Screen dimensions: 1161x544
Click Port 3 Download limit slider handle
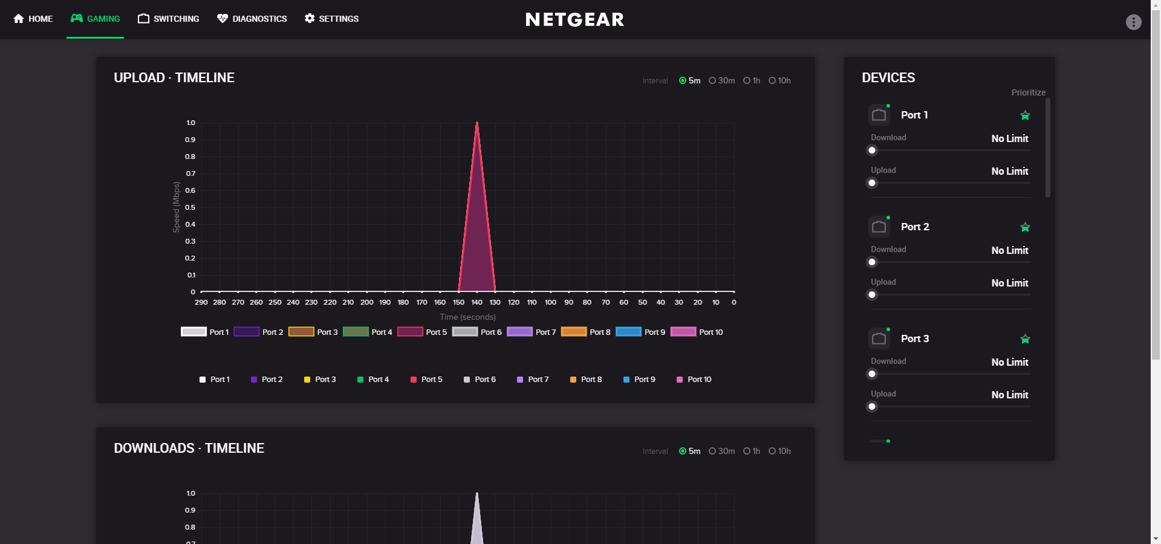[x=872, y=374]
